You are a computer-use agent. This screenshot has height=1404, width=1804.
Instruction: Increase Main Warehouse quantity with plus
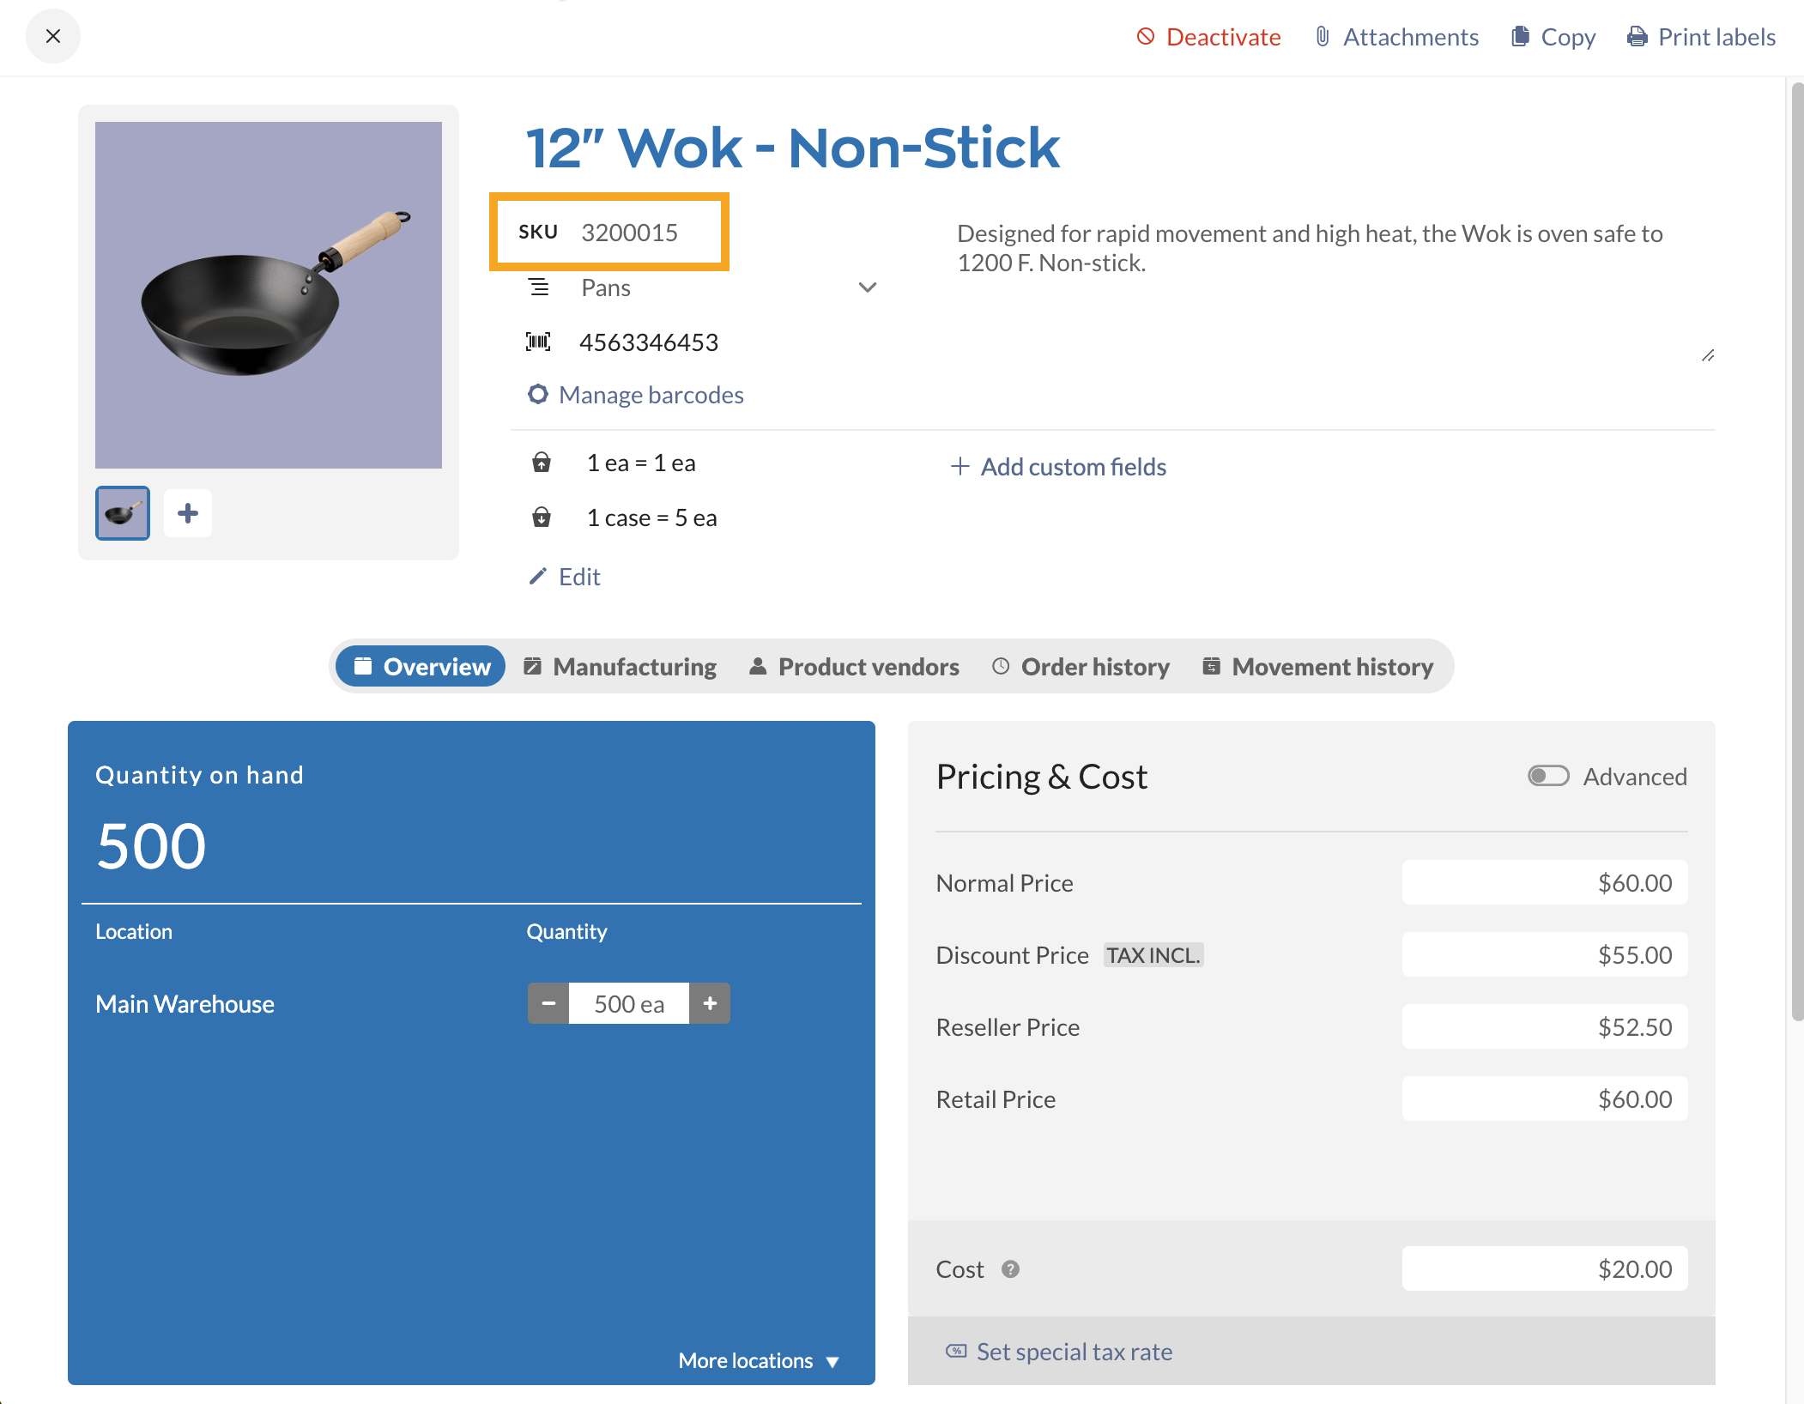click(x=710, y=1003)
